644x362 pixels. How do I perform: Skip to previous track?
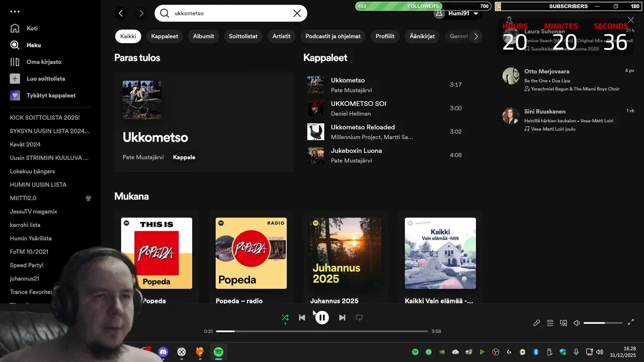click(x=302, y=318)
